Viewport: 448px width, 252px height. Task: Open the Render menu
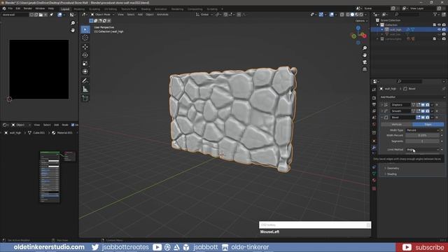[28, 8]
